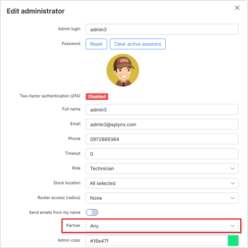Click the Partner dropdown chevron arrow
This screenshot has height=248, width=248.
(x=233, y=226)
